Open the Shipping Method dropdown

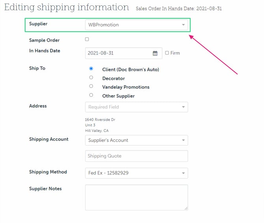(x=183, y=173)
